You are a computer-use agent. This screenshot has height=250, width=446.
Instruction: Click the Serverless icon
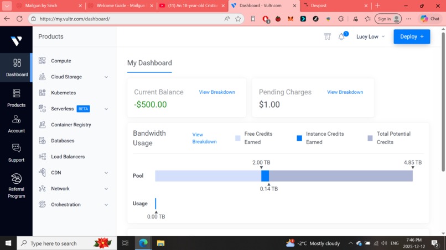[42, 109]
